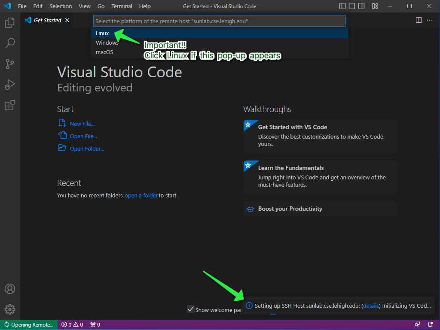Image resolution: width=440 pixels, height=330 pixels.
Task: Click the Accounts icon in activity bar
Action: click(x=10, y=289)
